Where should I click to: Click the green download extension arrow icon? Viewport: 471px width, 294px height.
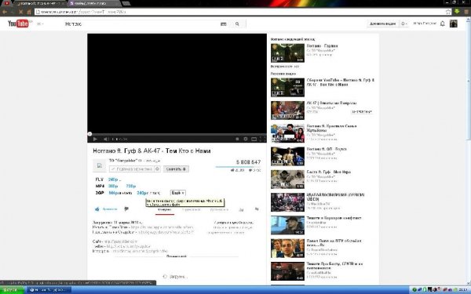click(457, 12)
